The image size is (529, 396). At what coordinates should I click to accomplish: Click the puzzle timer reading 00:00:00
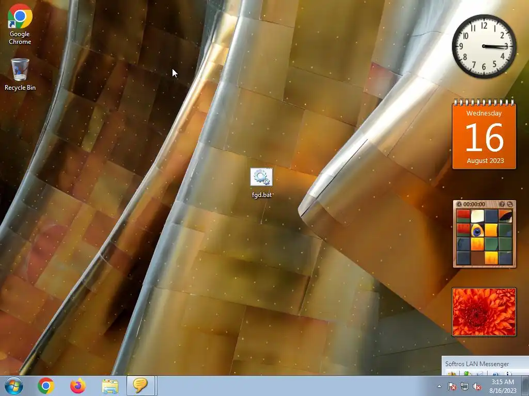pos(474,204)
